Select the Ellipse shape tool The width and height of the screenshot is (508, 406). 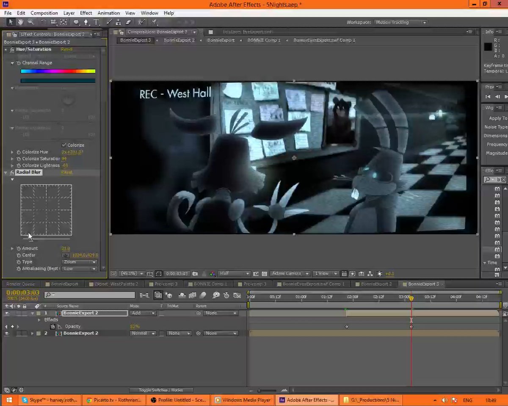(76, 22)
